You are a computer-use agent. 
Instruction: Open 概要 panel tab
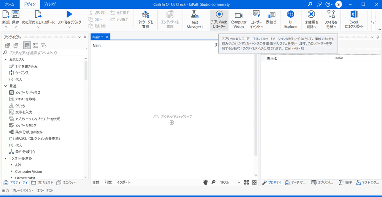345,182
